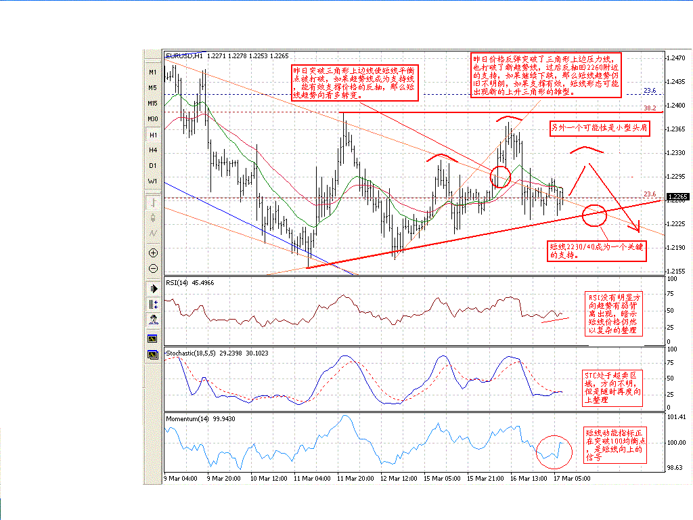Click the 38.2 Fibonacci level label
Viewport: 693px width, 520px height.
point(650,108)
